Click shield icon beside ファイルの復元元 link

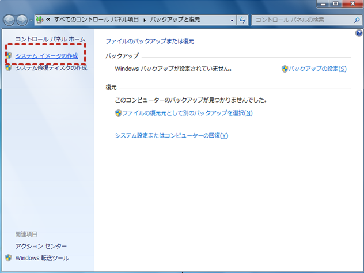119,113
